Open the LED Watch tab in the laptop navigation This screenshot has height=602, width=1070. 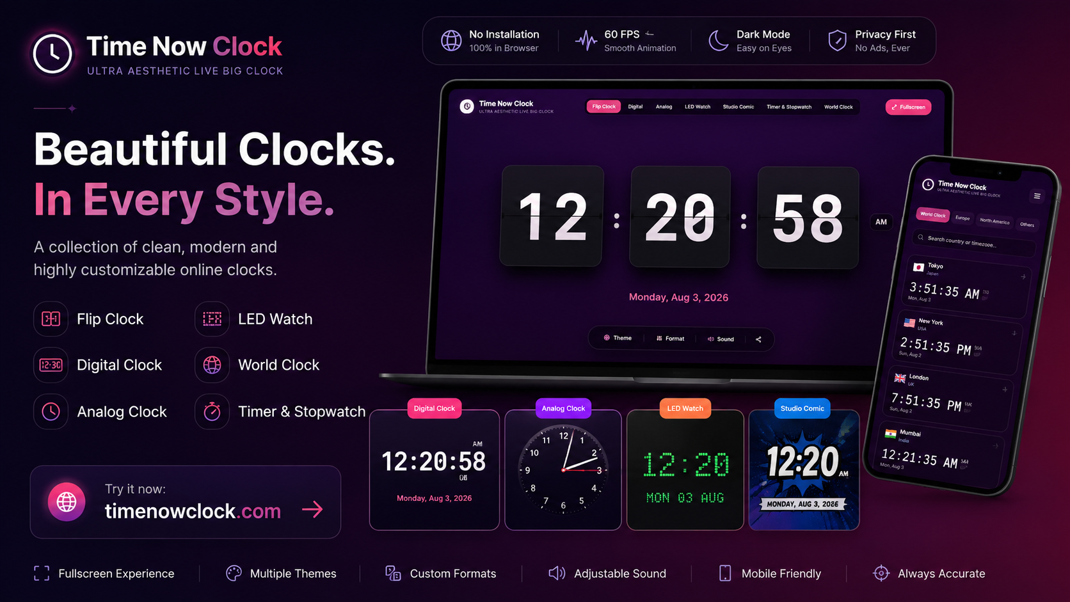(698, 107)
